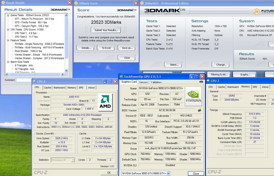Screen dimensions: 274x176
Task: Open Memory tab in left CPU-Z
Action: [72, 88]
